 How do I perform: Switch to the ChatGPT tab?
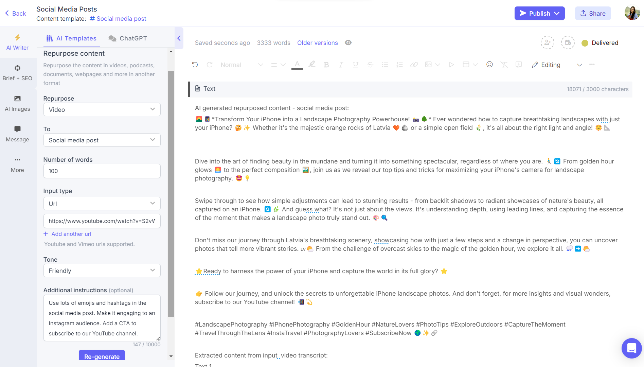(128, 38)
